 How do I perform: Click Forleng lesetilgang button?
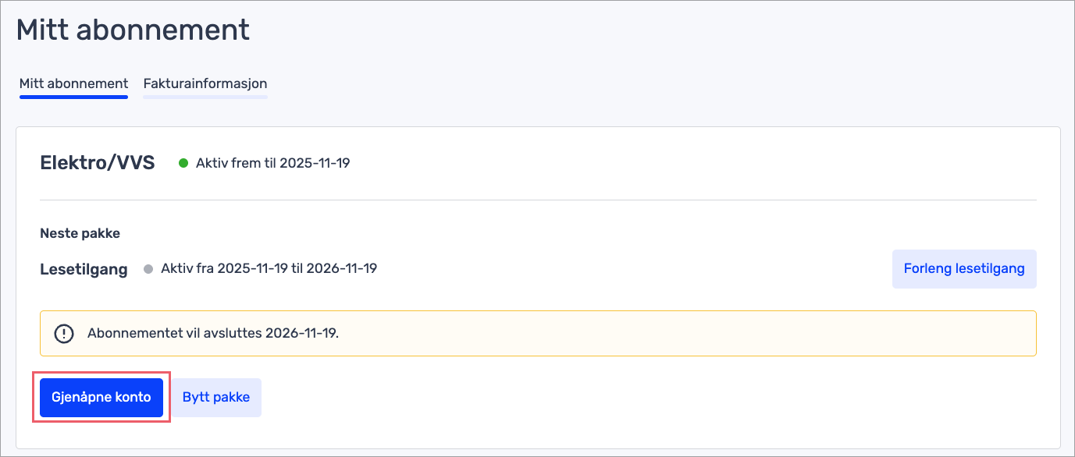tap(964, 269)
